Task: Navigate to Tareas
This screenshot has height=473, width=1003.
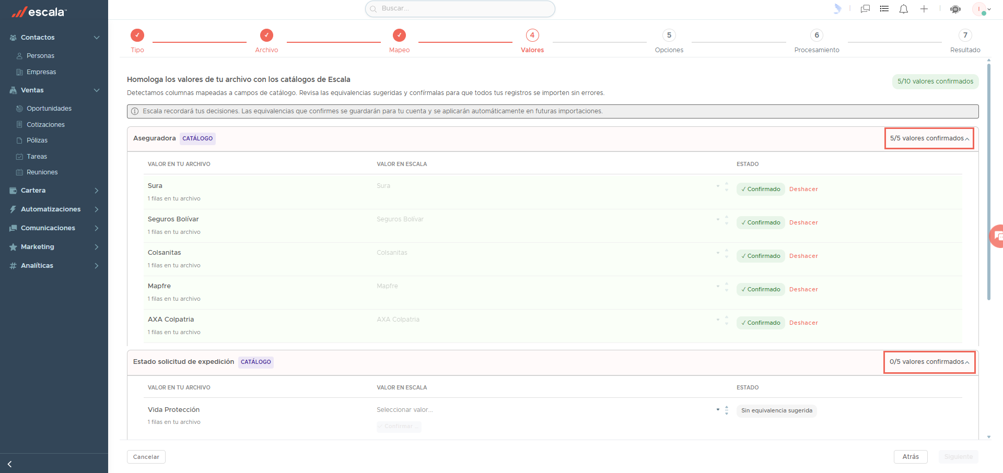Action: [37, 157]
